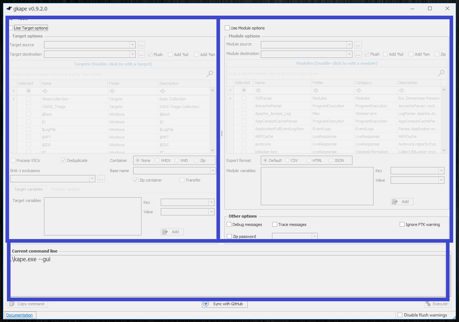Screen dimensions: 459x322
Task: Sort Modules by Category column header
Action: [x=375, y=83]
